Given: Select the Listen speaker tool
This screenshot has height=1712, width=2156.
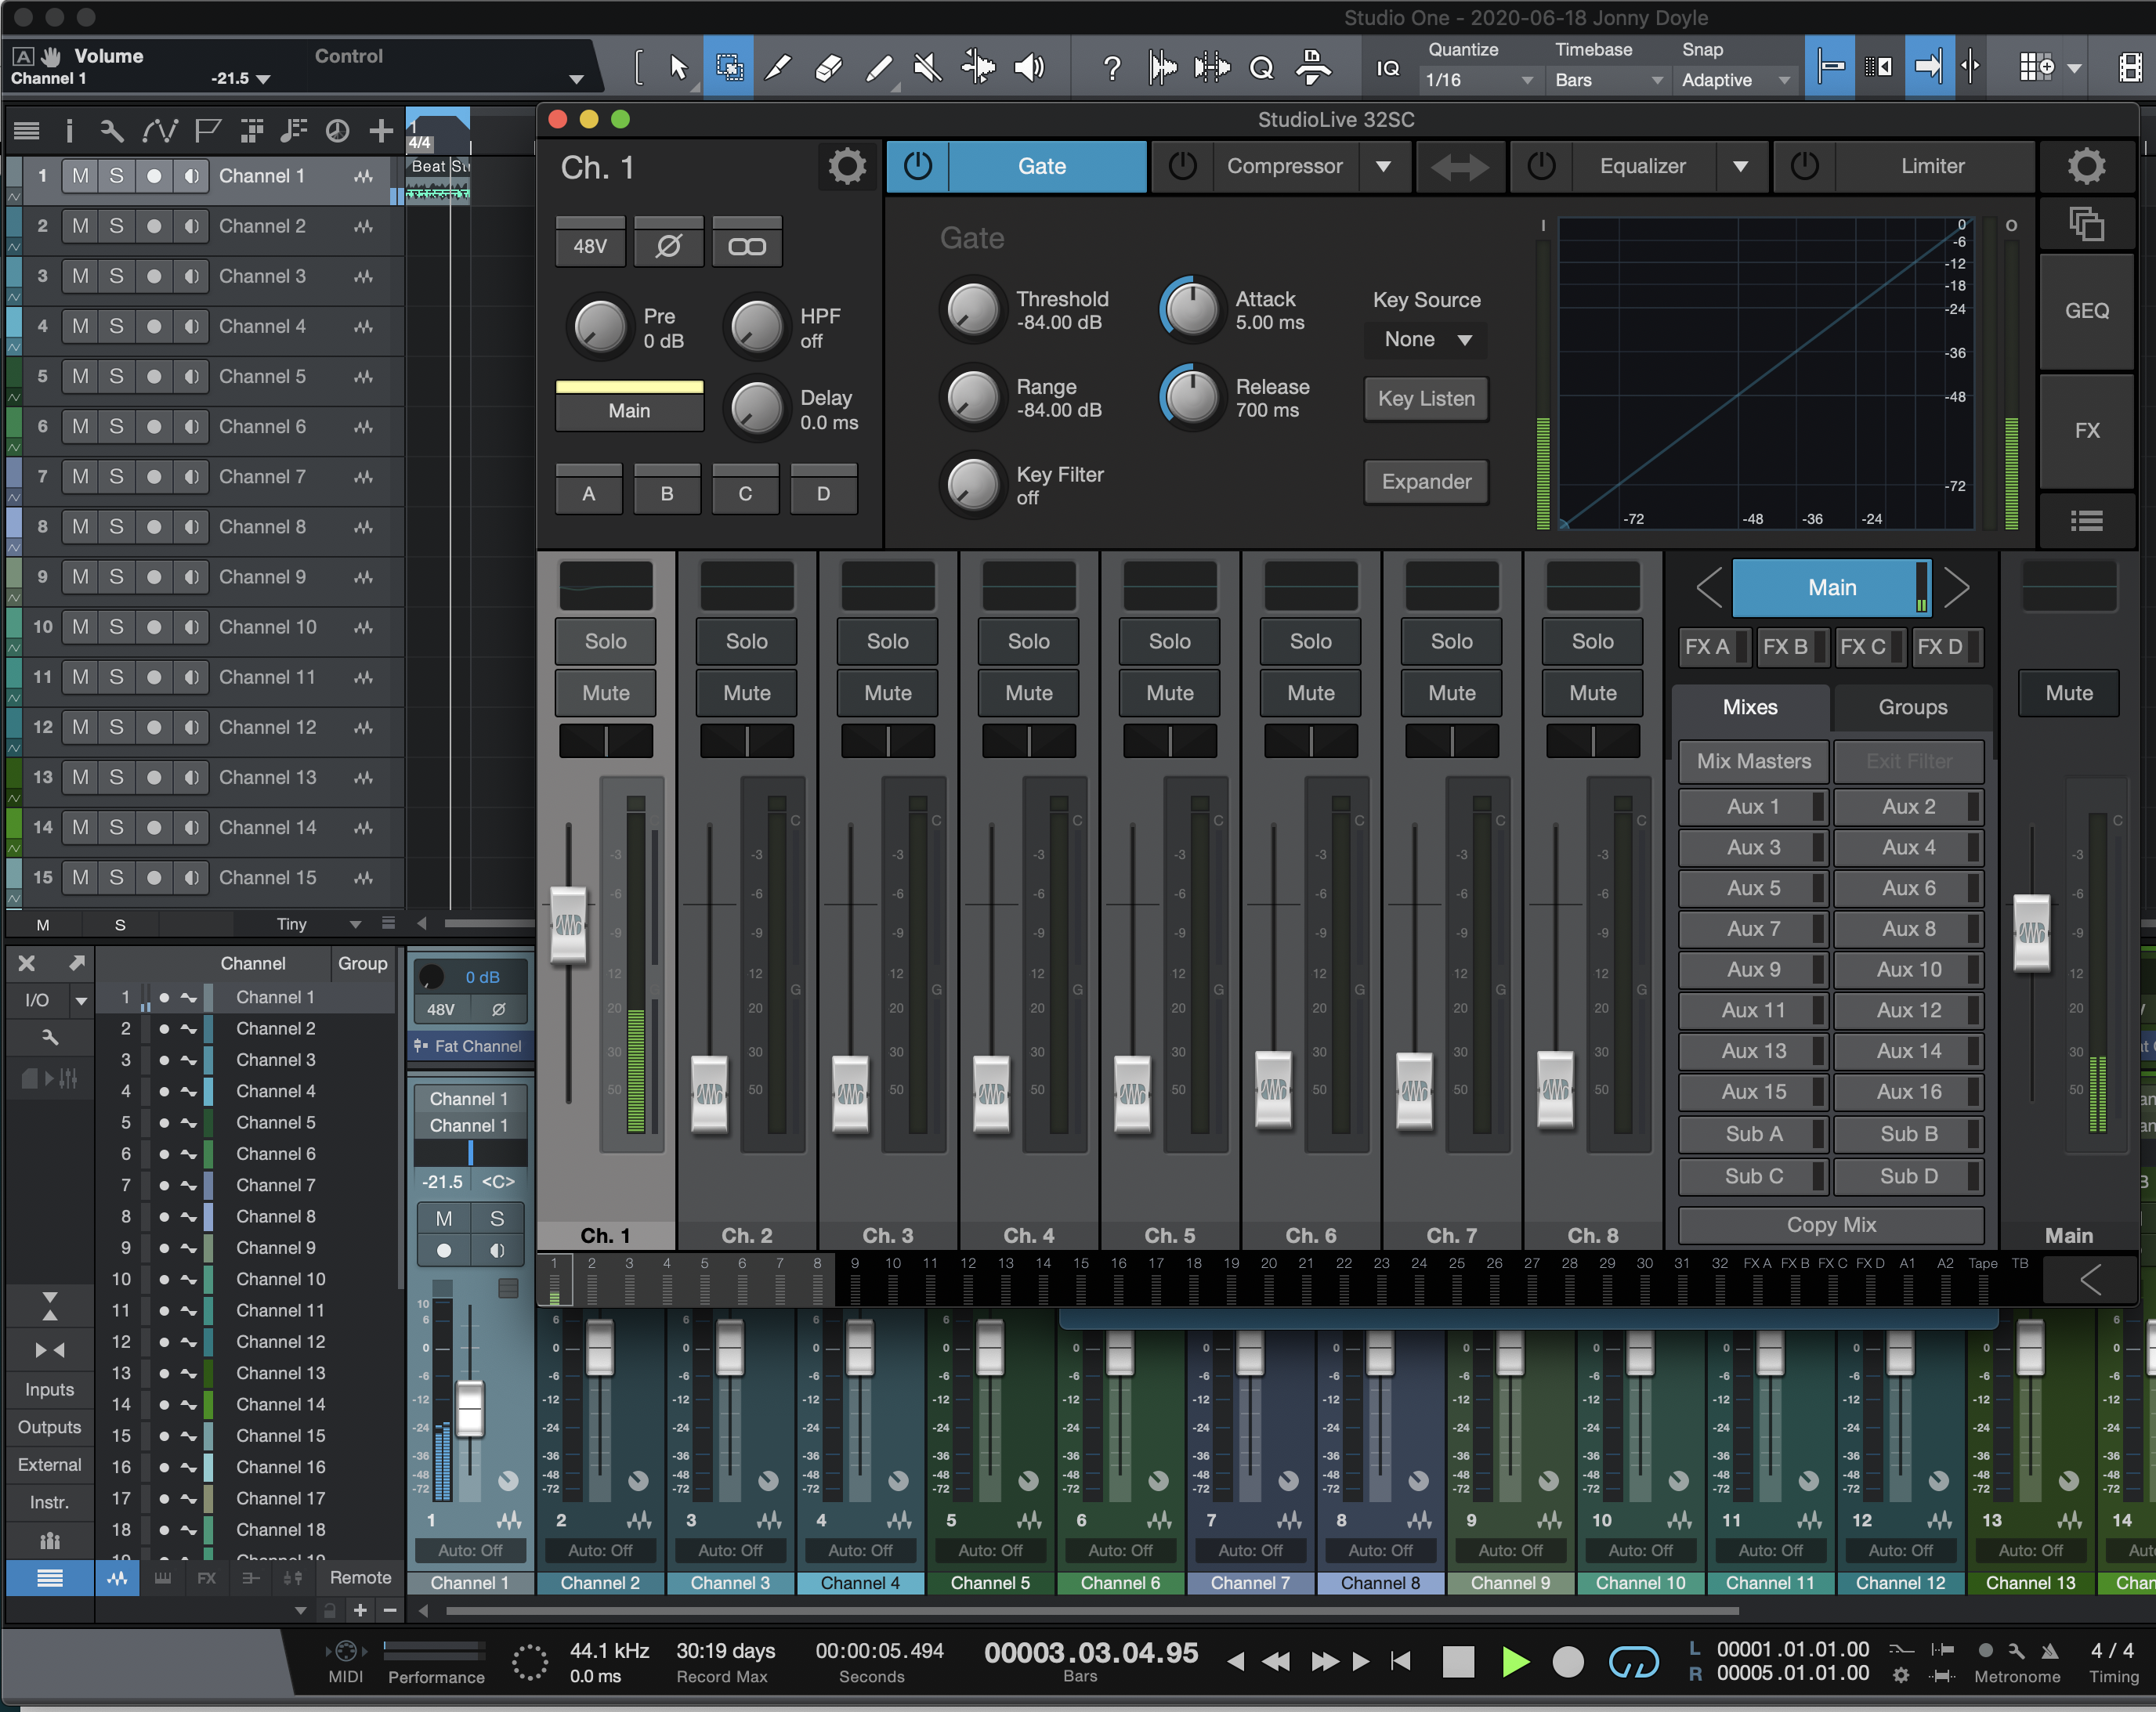Looking at the screenshot, I should pos(1029,68).
